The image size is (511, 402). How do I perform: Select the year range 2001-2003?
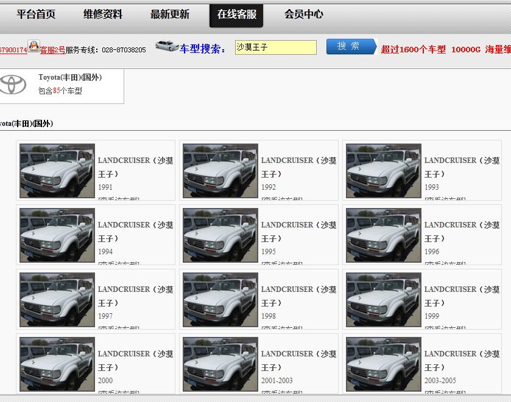pyautogui.click(x=277, y=381)
